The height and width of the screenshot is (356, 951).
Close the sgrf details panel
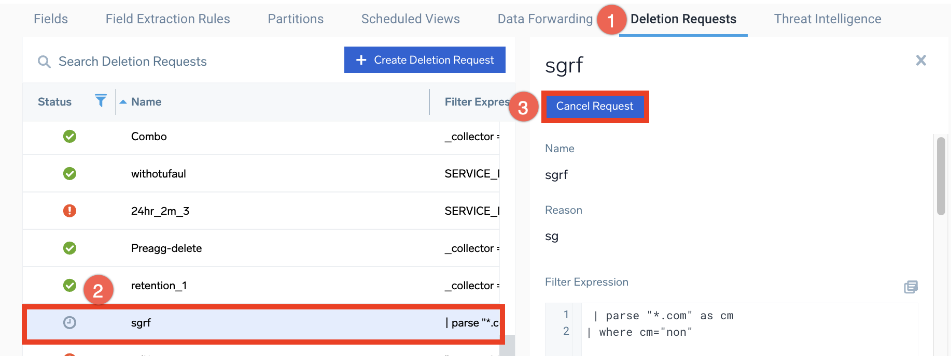pos(921,61)
